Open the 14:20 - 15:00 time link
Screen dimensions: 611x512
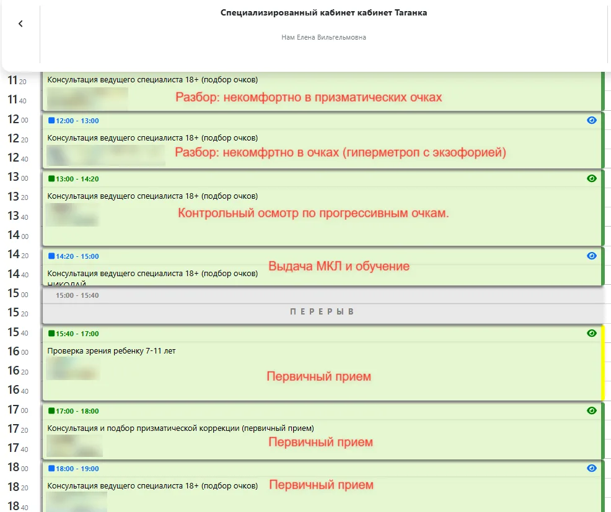(77, 256)
